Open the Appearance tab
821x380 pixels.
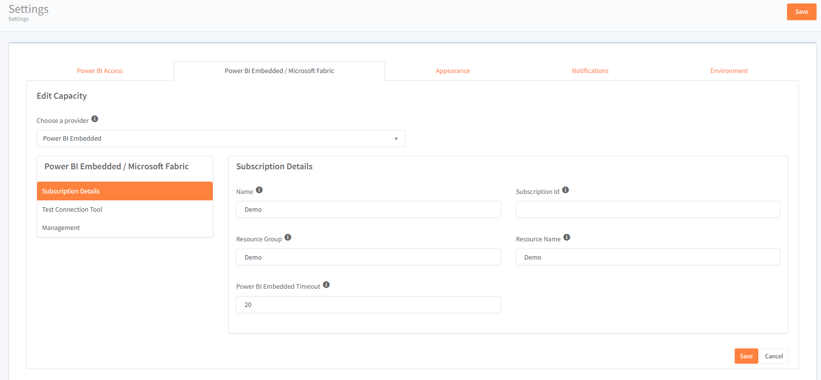pos(453,71)
